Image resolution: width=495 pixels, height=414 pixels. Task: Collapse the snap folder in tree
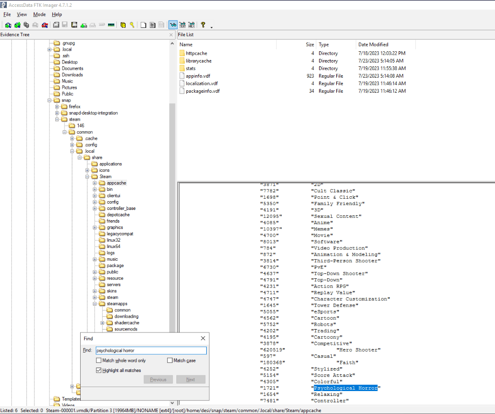49,100
